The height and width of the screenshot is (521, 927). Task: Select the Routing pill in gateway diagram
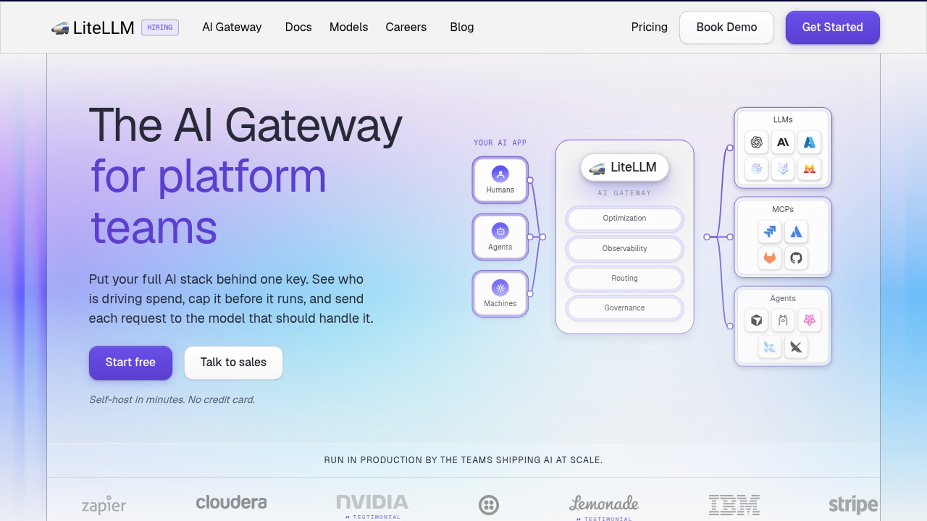tap(624, 278)
